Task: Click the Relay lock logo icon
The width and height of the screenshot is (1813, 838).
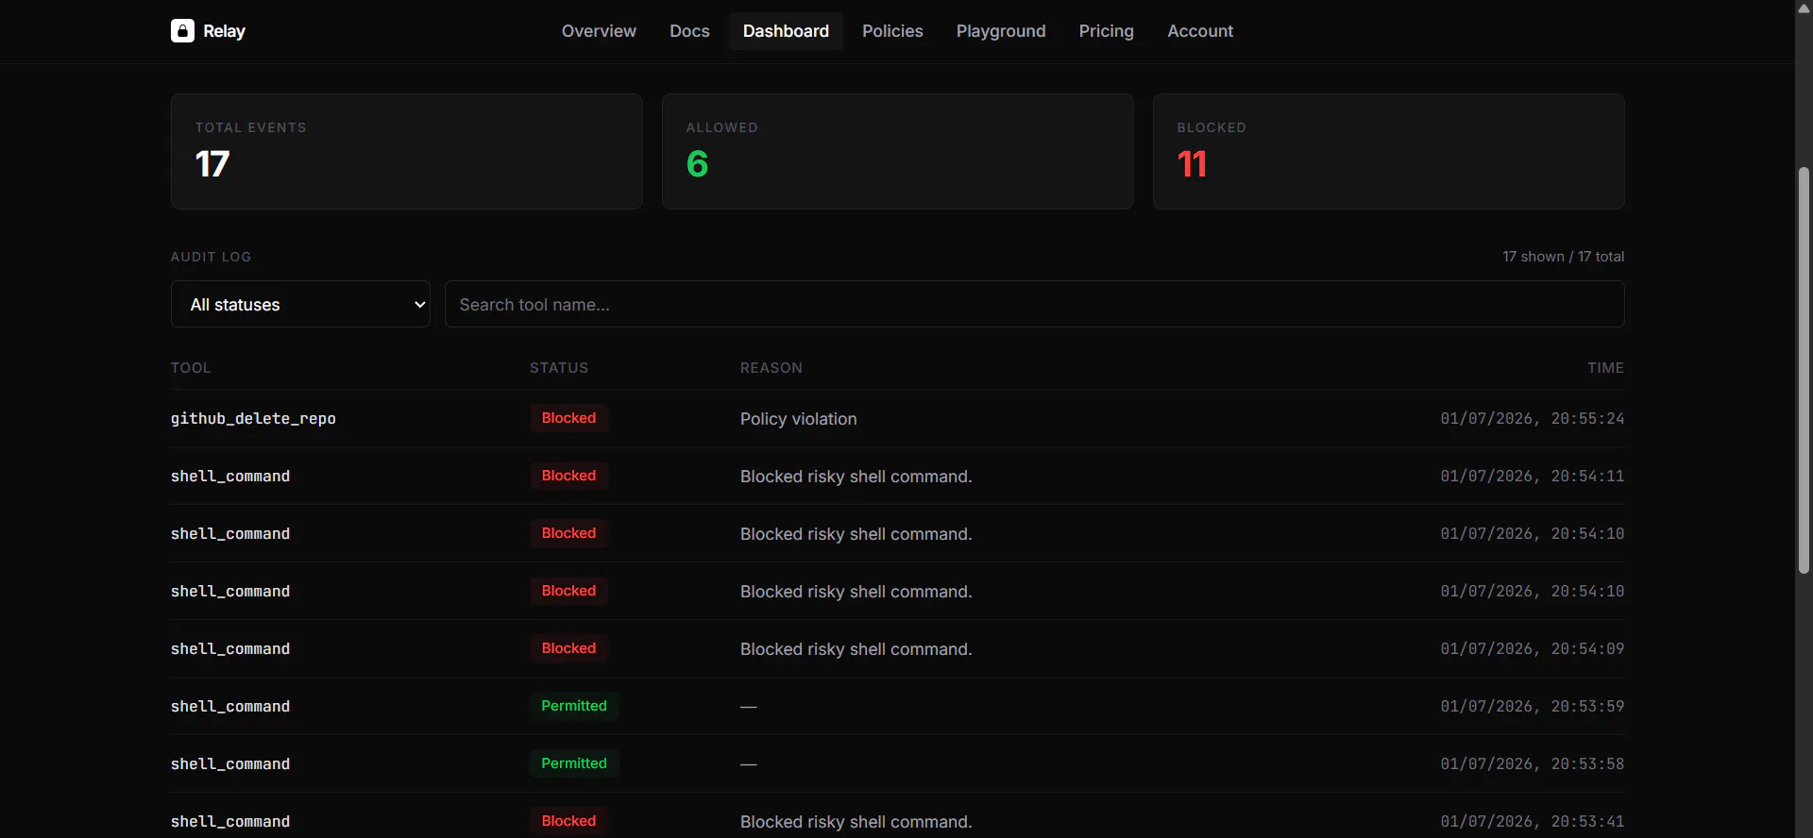Action: pos(182,31)
